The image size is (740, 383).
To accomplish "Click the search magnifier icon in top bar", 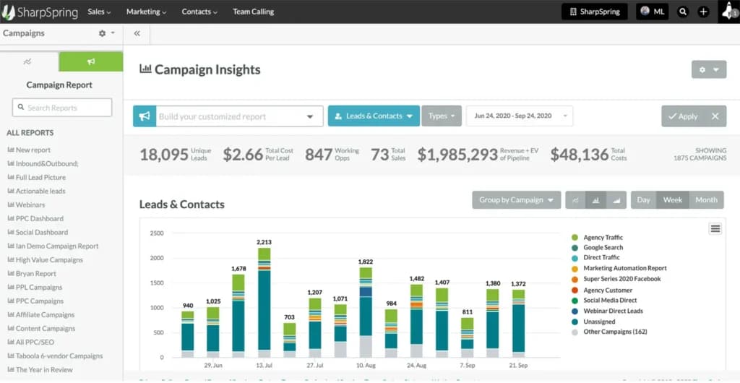I will click(682, 12).
